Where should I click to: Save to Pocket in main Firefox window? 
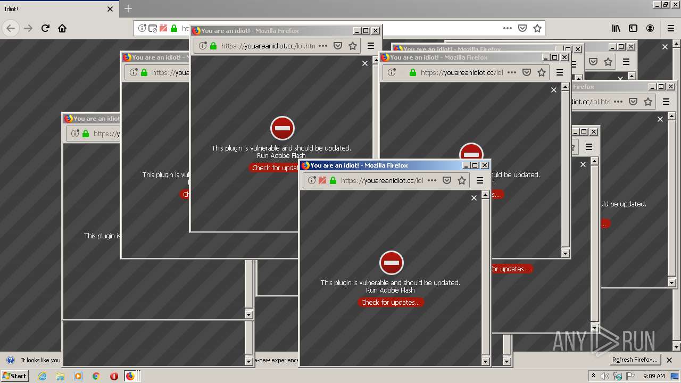pyautogui.click(x=522, y=28)
